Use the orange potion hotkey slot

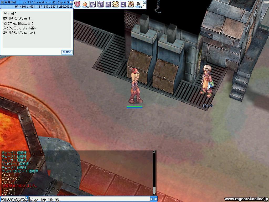[x=85, y=4]
